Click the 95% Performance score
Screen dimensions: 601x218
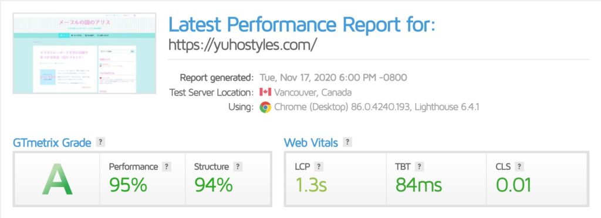[x=128, y=185]
